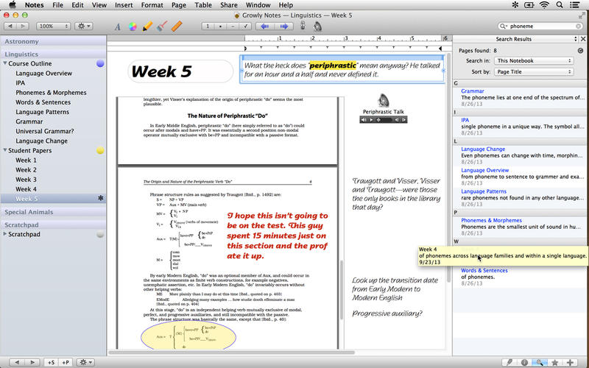Apply bullet list style button
The width and height of the screenshot is (589, 368).
pos(220,26)
